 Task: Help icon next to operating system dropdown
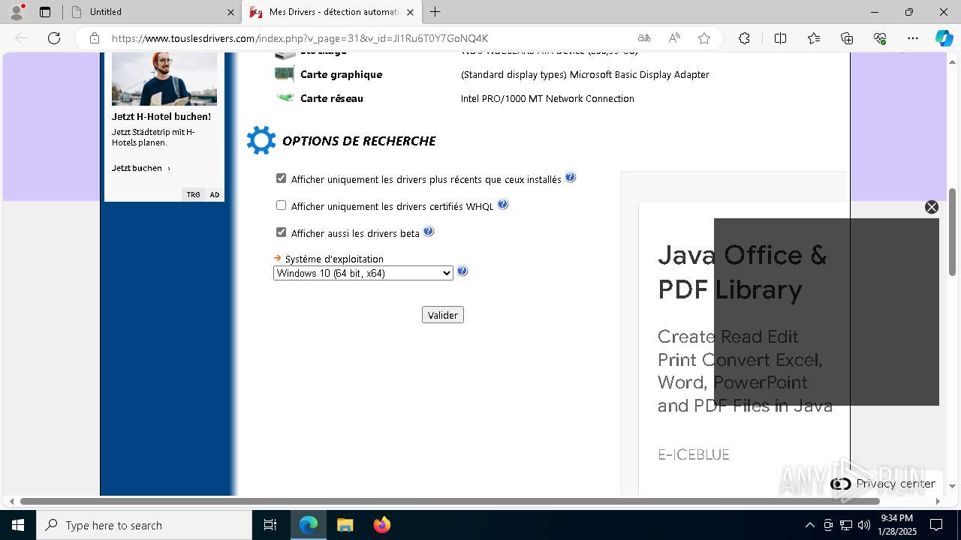[462, 271]
